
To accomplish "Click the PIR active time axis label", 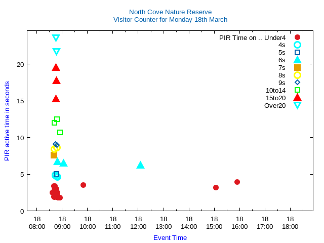I will click(7, 121).
